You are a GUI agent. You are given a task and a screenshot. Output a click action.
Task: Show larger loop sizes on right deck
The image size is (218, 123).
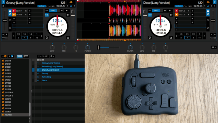coord(204,36)
